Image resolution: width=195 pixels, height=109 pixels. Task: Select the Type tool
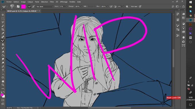(3, 70)
